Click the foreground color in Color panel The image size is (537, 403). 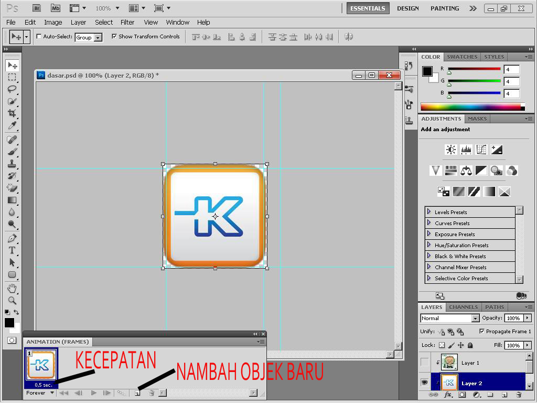click(x=427, y=71)
